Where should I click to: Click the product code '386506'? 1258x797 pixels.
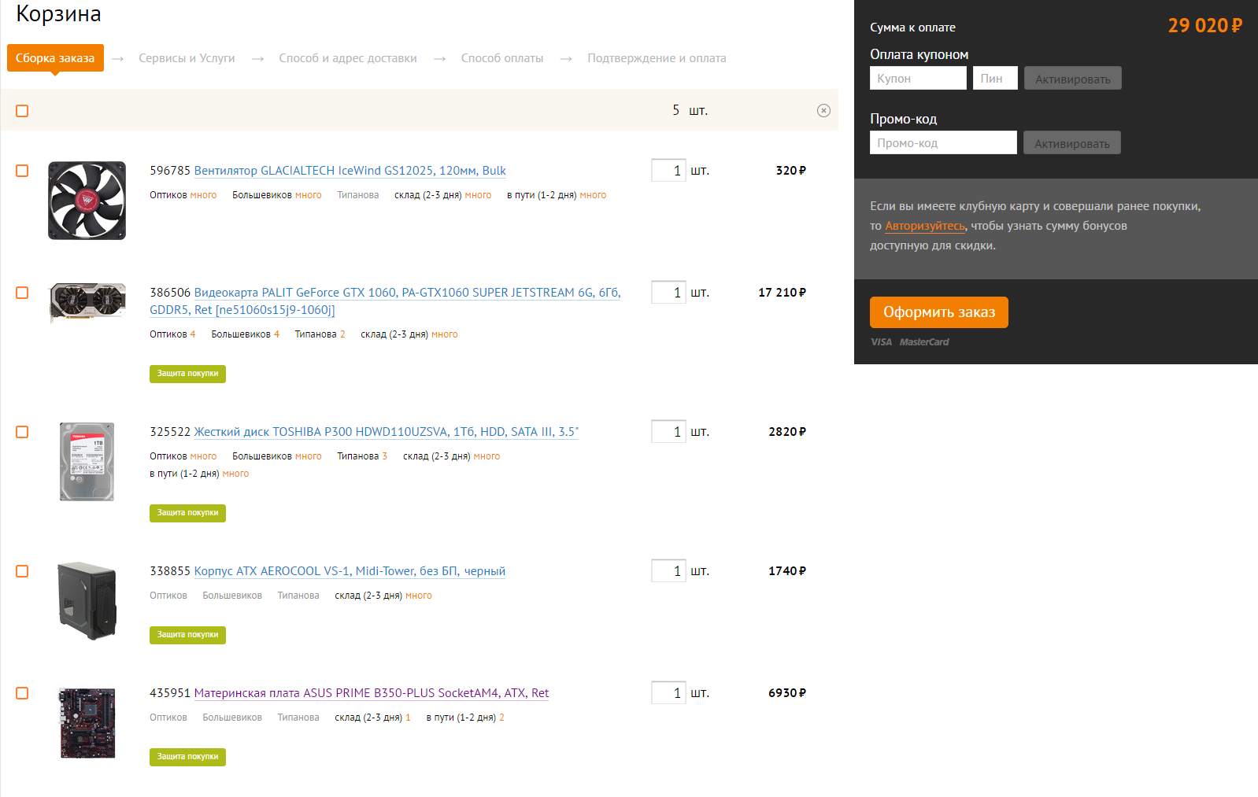[170, 293]
